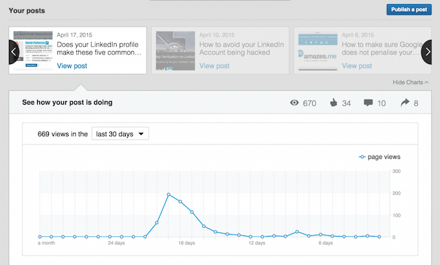
Task: Click the Publish a post button
Action: click(409, 10)
